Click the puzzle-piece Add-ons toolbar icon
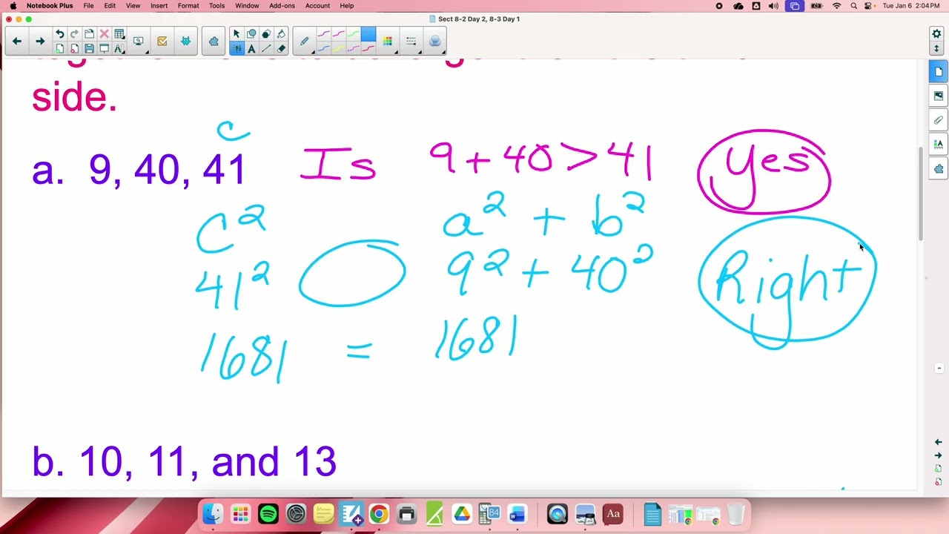Image resolution: width=949 pixels, height=534 pixels. point(214,41)
